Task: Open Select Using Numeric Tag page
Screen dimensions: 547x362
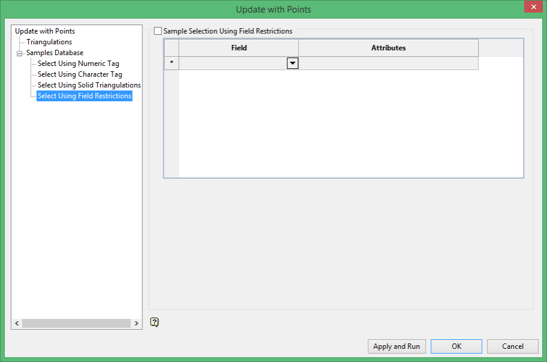Action: (x=79, y=64)
